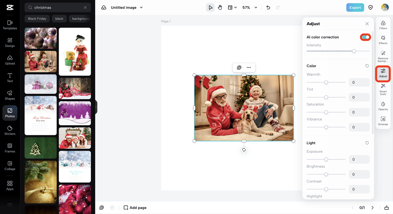Open the canvas layout dropdown
Viewport: 393px width, 214px height.
pos(232,8)
